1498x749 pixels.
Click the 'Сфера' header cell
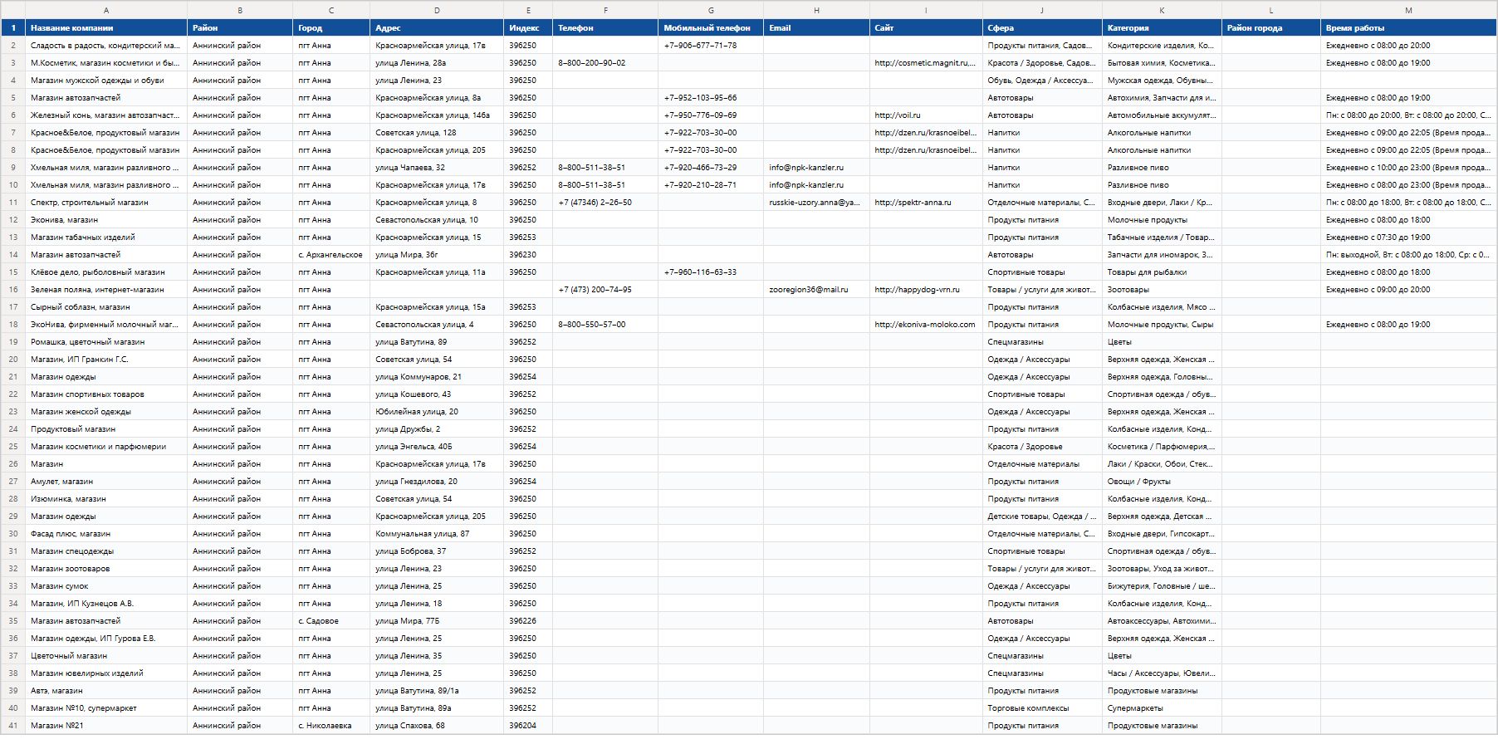[x=1042, y=27]
